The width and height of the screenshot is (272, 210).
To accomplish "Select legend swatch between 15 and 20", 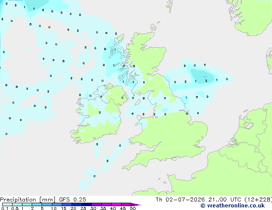I will click(66, 204).
